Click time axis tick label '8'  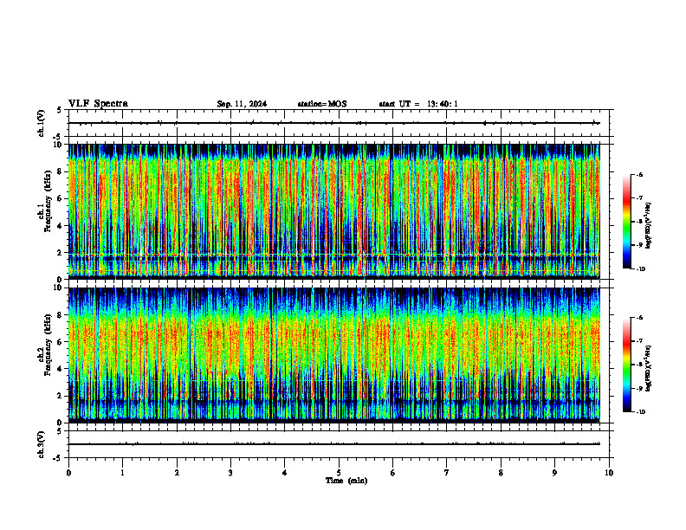[x=501, y=473]
